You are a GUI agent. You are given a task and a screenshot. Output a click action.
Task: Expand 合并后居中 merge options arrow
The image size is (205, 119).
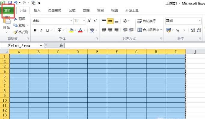pos(161,30)
